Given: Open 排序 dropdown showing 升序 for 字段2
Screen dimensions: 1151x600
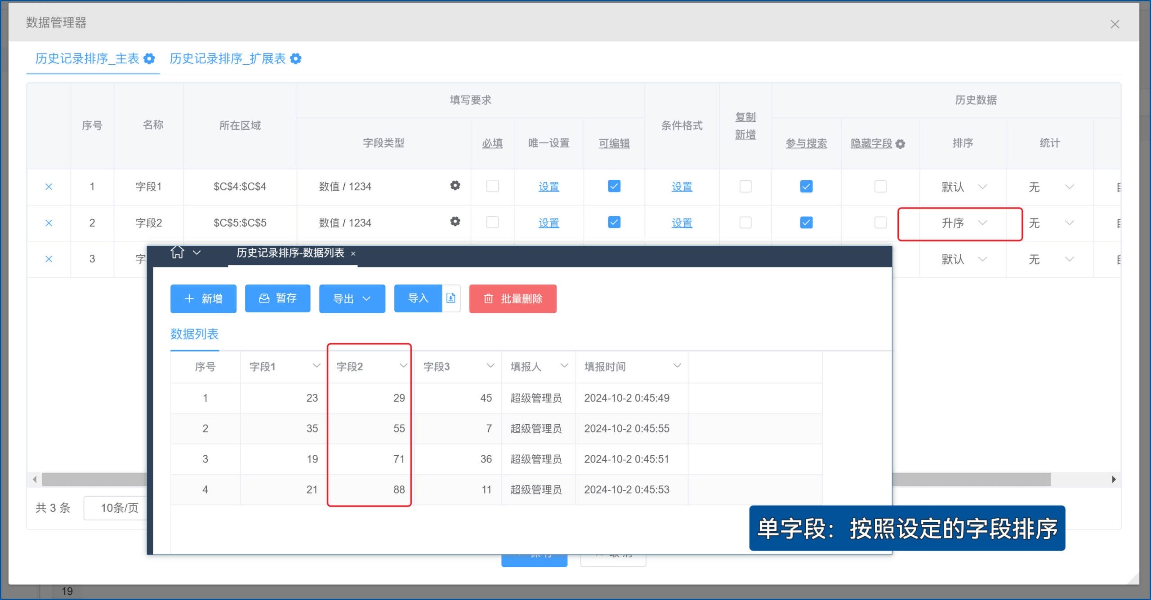Looking at the screenshot, I should (963, 223).
